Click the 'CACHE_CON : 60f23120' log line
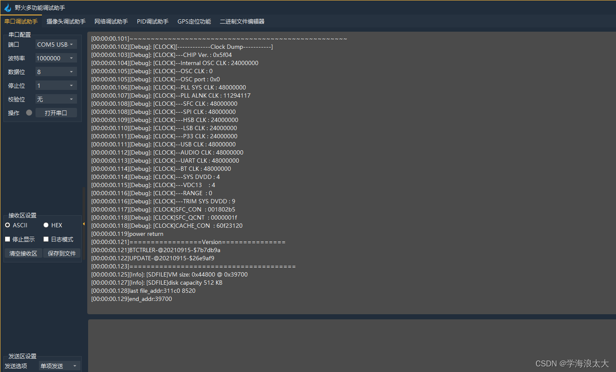Screen dimensions: 616x372 [x=167, y=226]
